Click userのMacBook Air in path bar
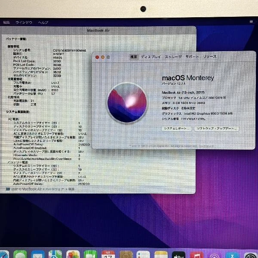 point(26,189)
